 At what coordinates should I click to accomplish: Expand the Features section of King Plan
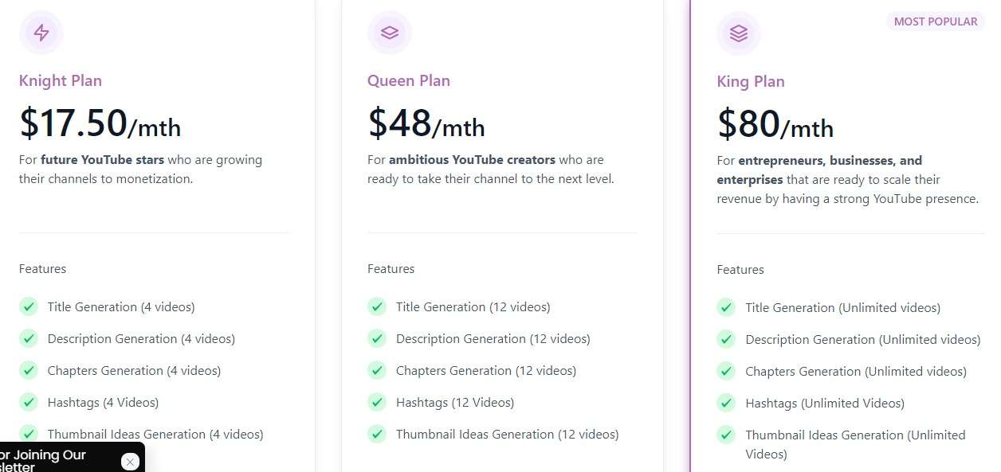click(740, 269)
